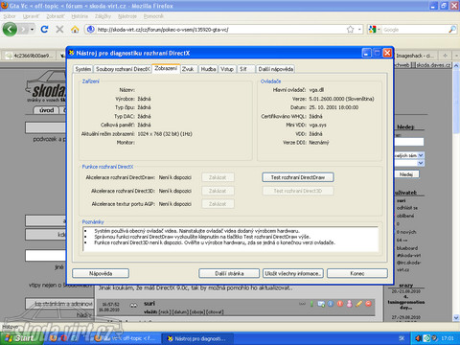Click the SK language indicator in taskbar

pyautogui.click(x=402, y=338)
